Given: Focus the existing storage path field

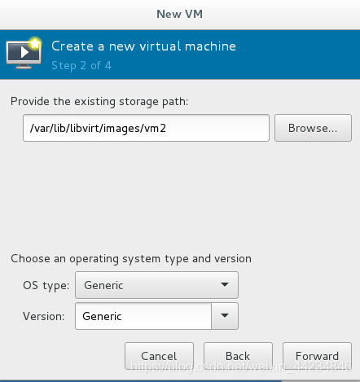Looking at the screenshot, I should (146, 128).
